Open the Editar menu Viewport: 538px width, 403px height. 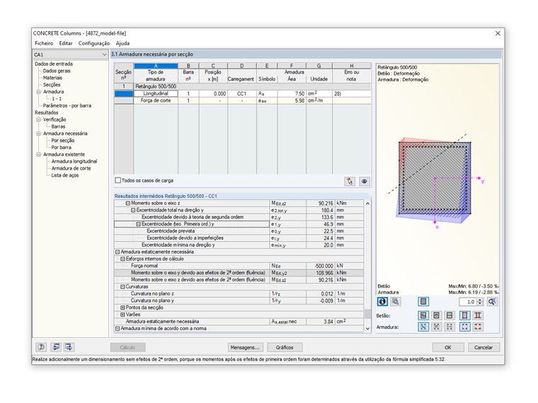[66, 43]
